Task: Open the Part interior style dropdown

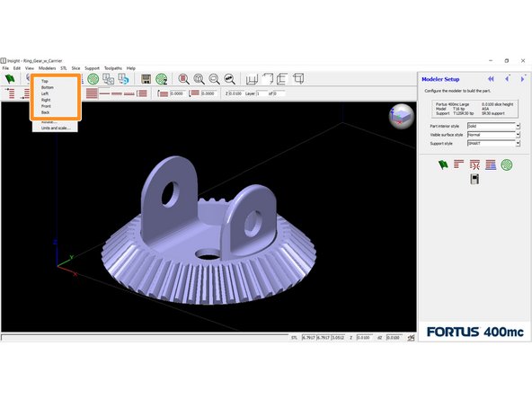Action: 518,126
